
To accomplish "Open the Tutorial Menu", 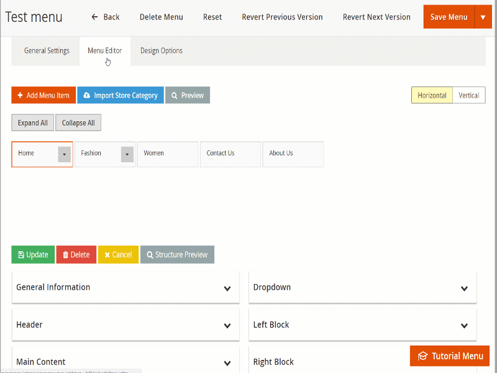I will click(450, 356).
